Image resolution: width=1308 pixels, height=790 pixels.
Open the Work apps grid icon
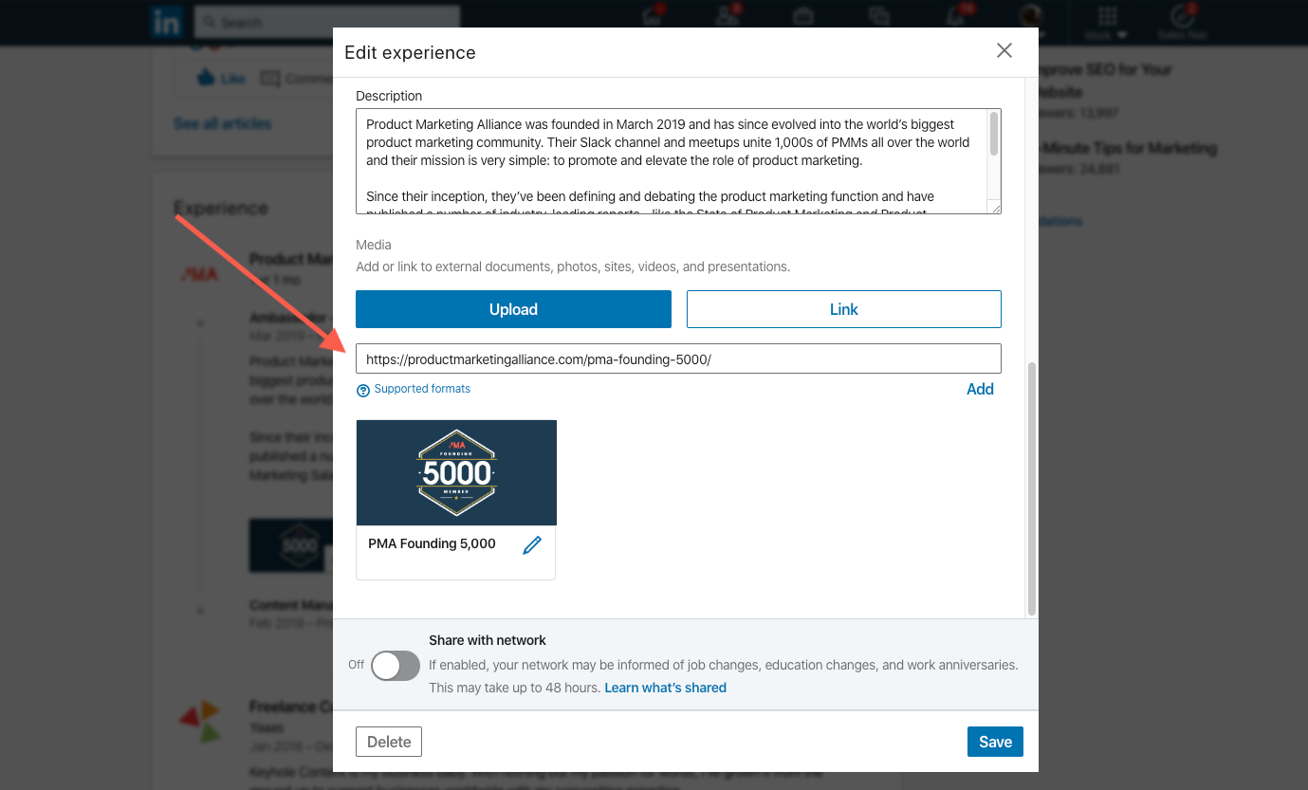point(1107,15)
